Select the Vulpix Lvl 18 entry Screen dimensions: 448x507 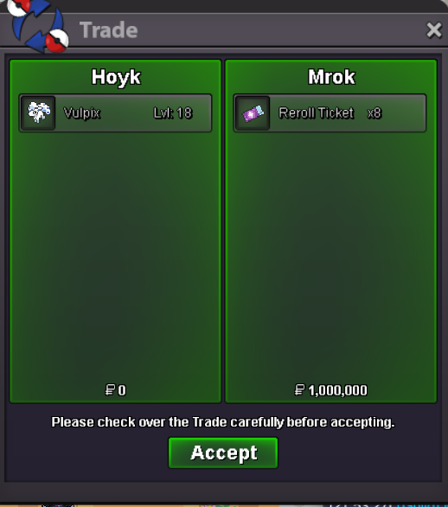115,112
